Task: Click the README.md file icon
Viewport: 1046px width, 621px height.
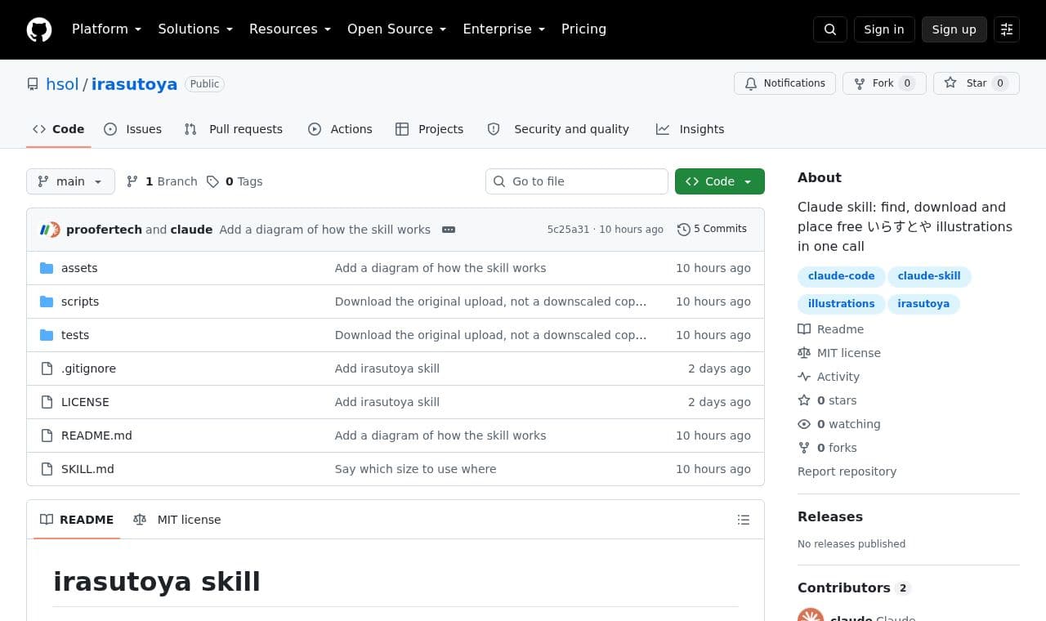Action: pyautogui.click(x=47, y=436)
